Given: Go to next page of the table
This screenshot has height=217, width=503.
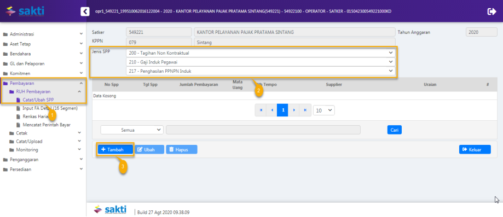Looking at the screenshot, I should (293, 110).
